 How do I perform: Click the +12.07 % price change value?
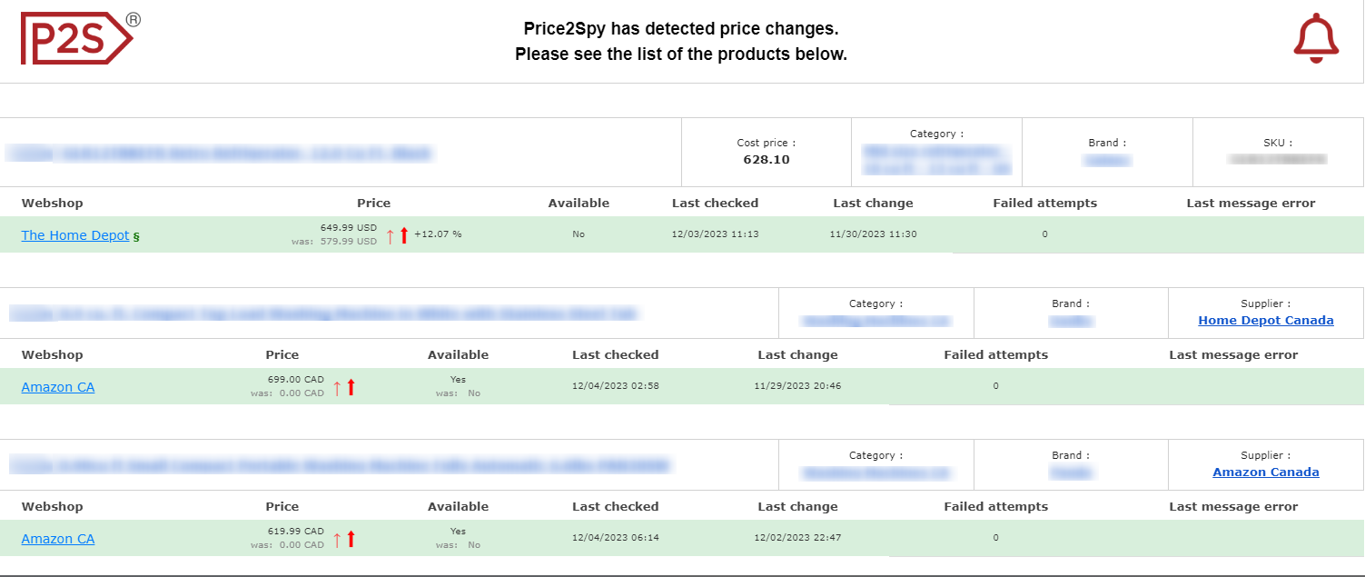438,234
